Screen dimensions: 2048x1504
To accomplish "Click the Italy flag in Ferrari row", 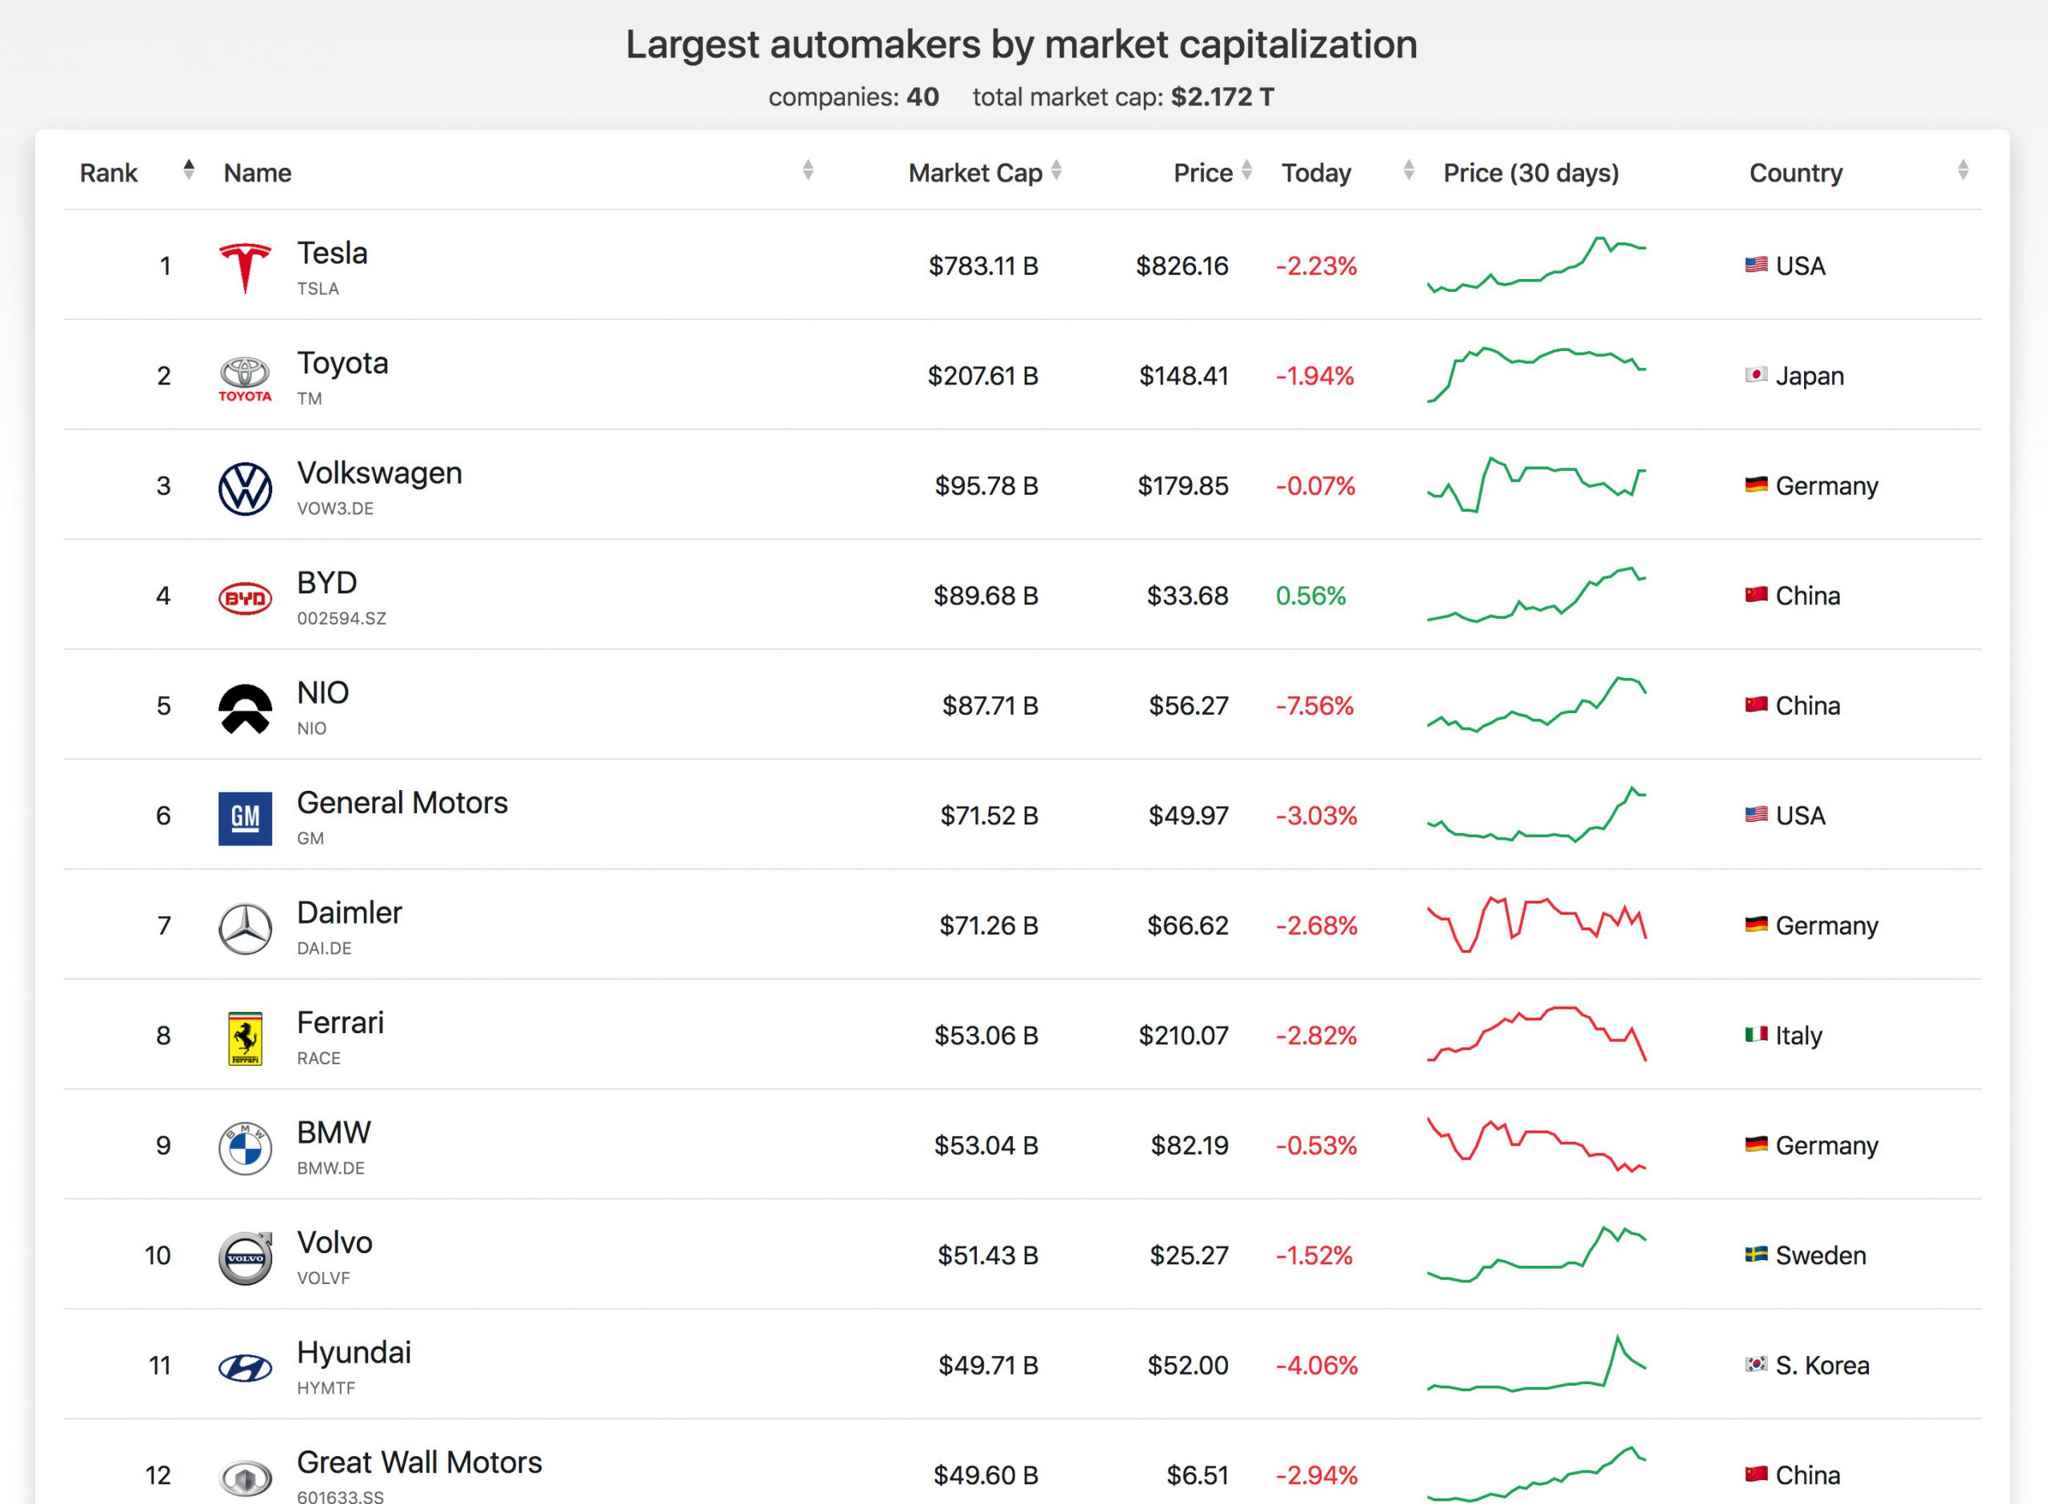I will [x=1756, y=1035].
